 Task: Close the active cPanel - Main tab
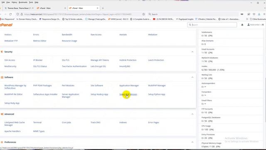(x=97, y=8)
